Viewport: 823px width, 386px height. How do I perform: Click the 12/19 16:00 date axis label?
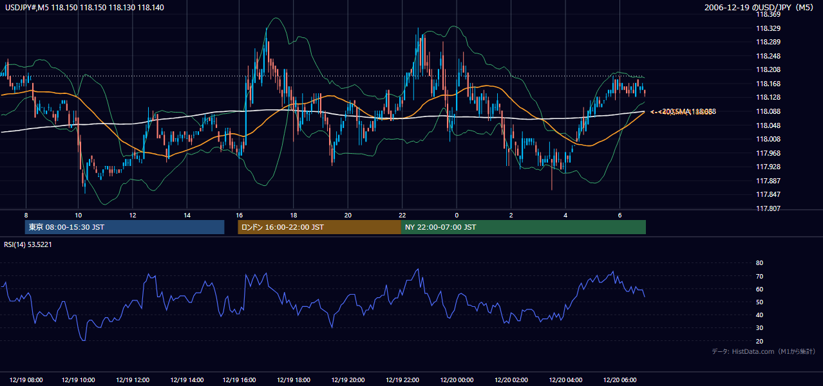point(240,380)
